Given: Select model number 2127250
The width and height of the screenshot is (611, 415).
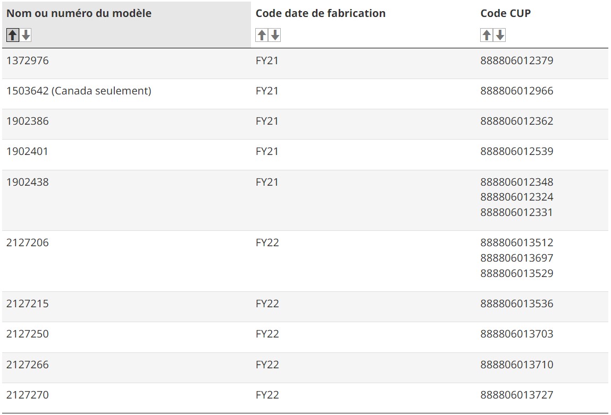Looking at the screenshot, I should click(28, 334).
